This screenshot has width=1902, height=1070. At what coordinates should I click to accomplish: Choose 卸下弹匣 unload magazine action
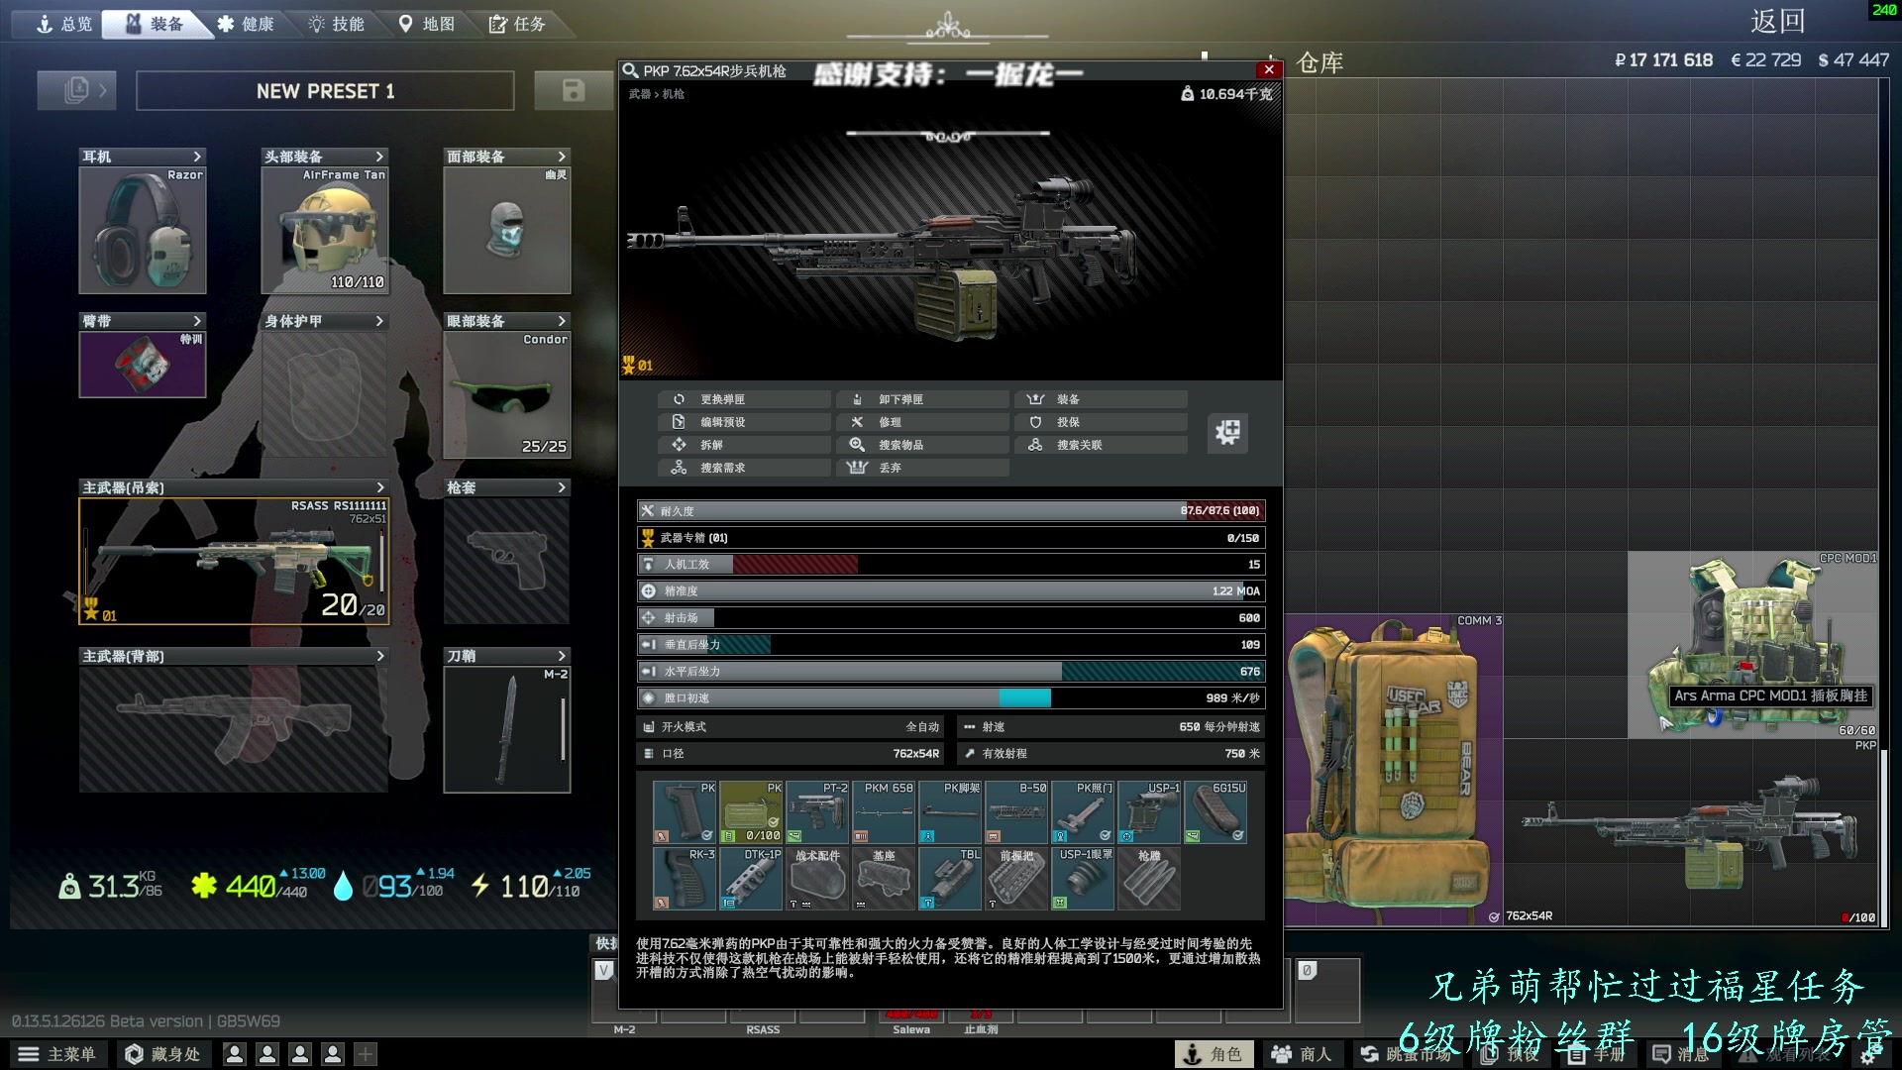pos(923,399)
